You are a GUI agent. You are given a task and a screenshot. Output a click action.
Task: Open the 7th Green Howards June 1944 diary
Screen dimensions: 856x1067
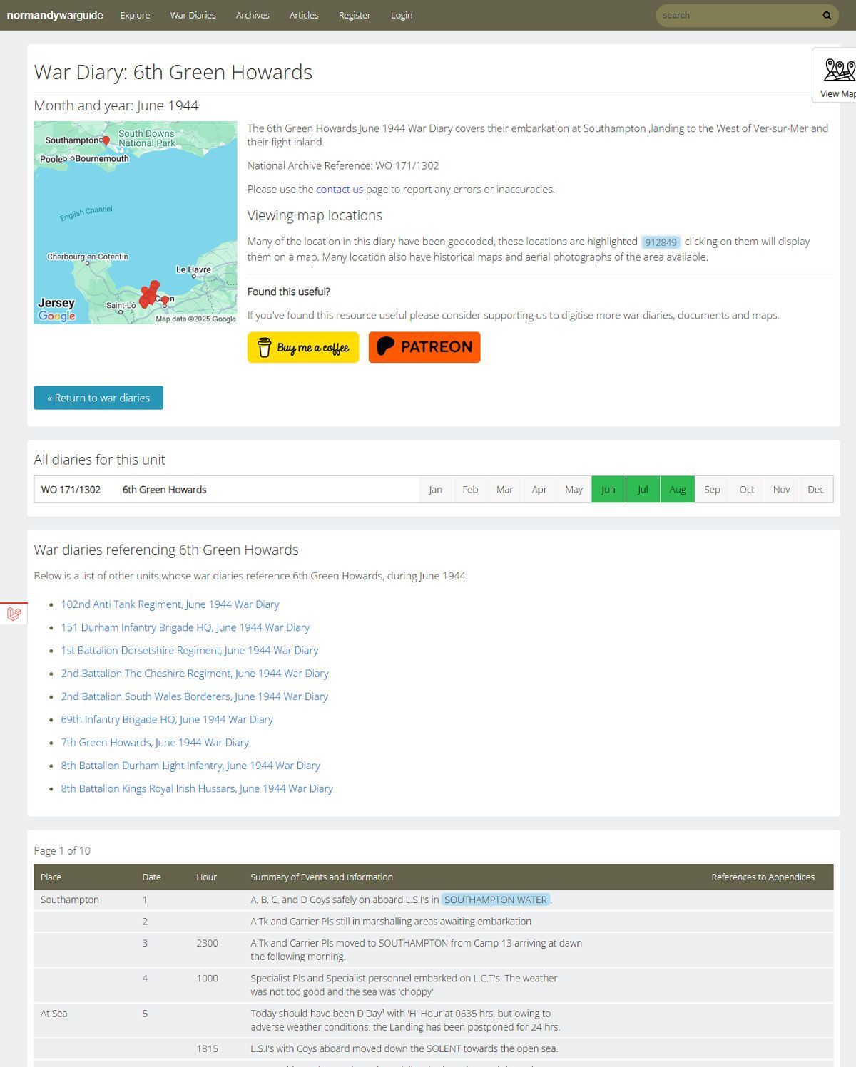(x=155, y=742)
